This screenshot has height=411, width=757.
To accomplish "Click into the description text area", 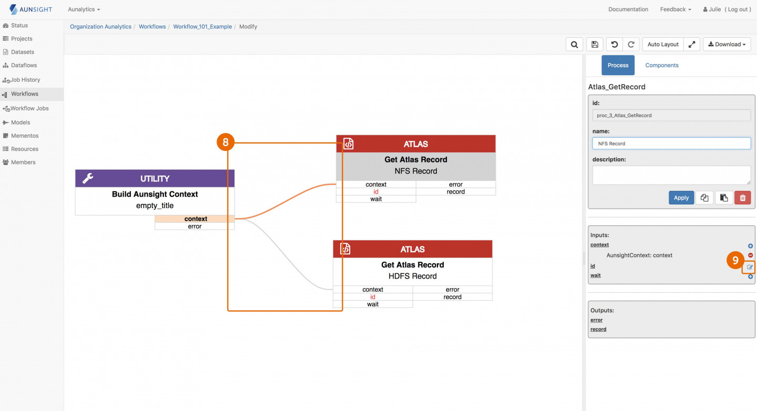I will pyautogui.click(x=671, y=175).
